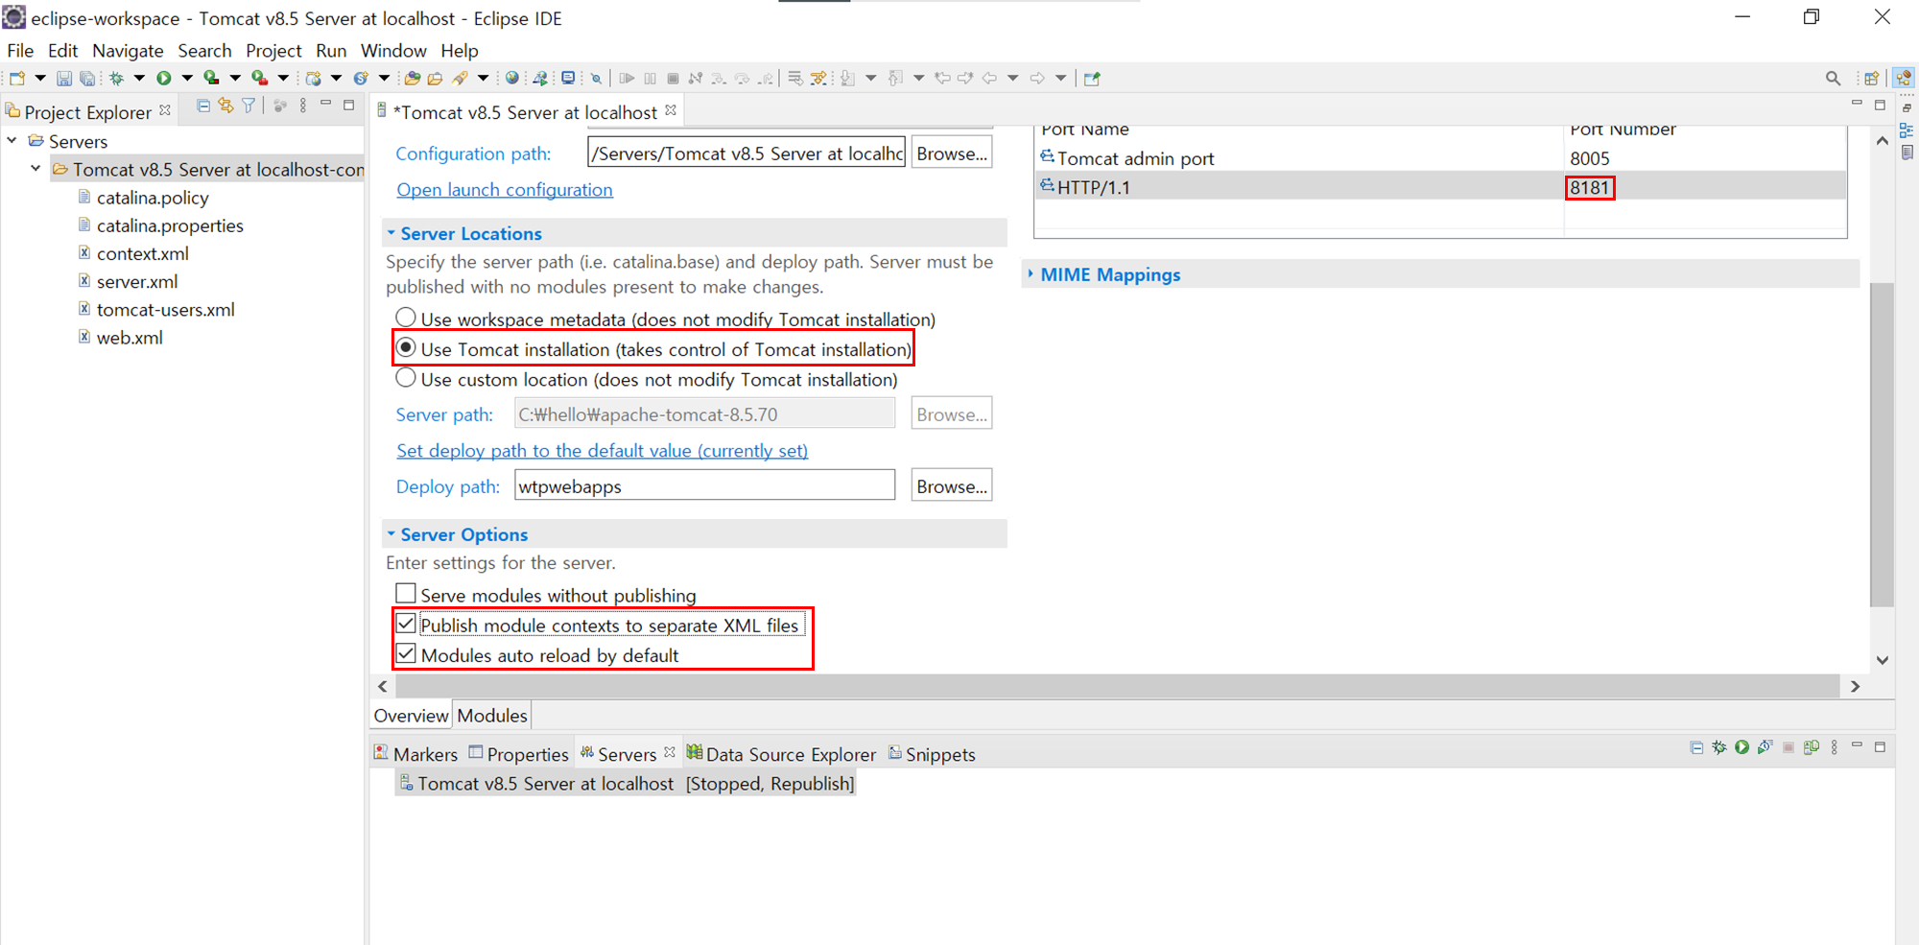Click Open launch configuration link
The height and width of the screenshot is (945, 1919).
coord(505,190)
